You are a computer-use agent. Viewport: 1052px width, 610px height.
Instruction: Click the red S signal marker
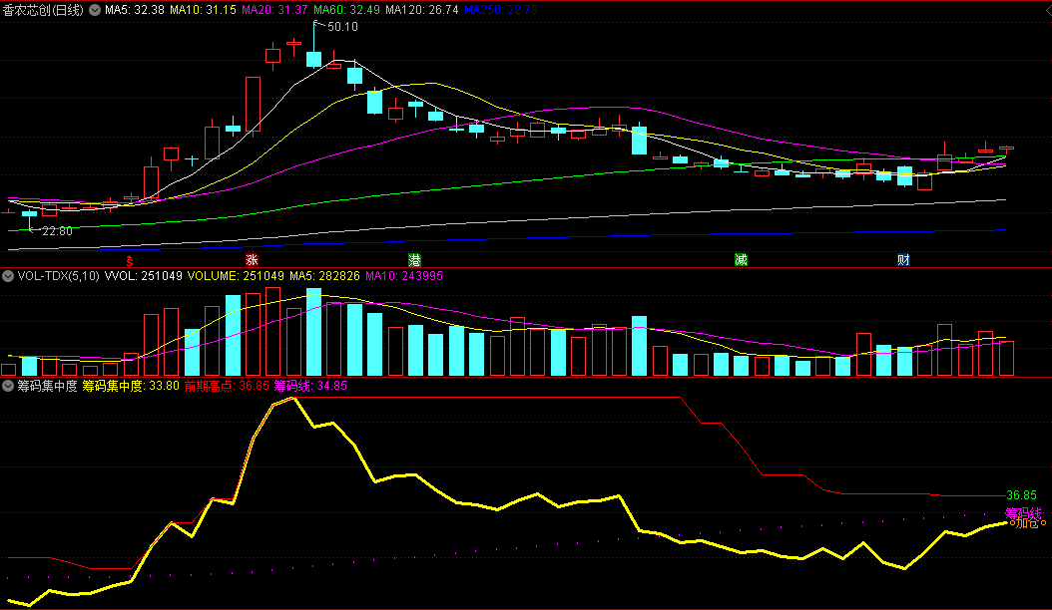point(130,261)
